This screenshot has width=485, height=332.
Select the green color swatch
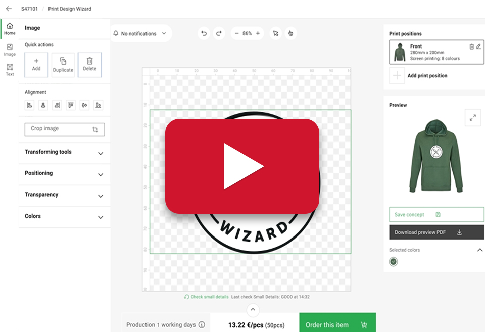pyautogui.click(x=393, y=262)
